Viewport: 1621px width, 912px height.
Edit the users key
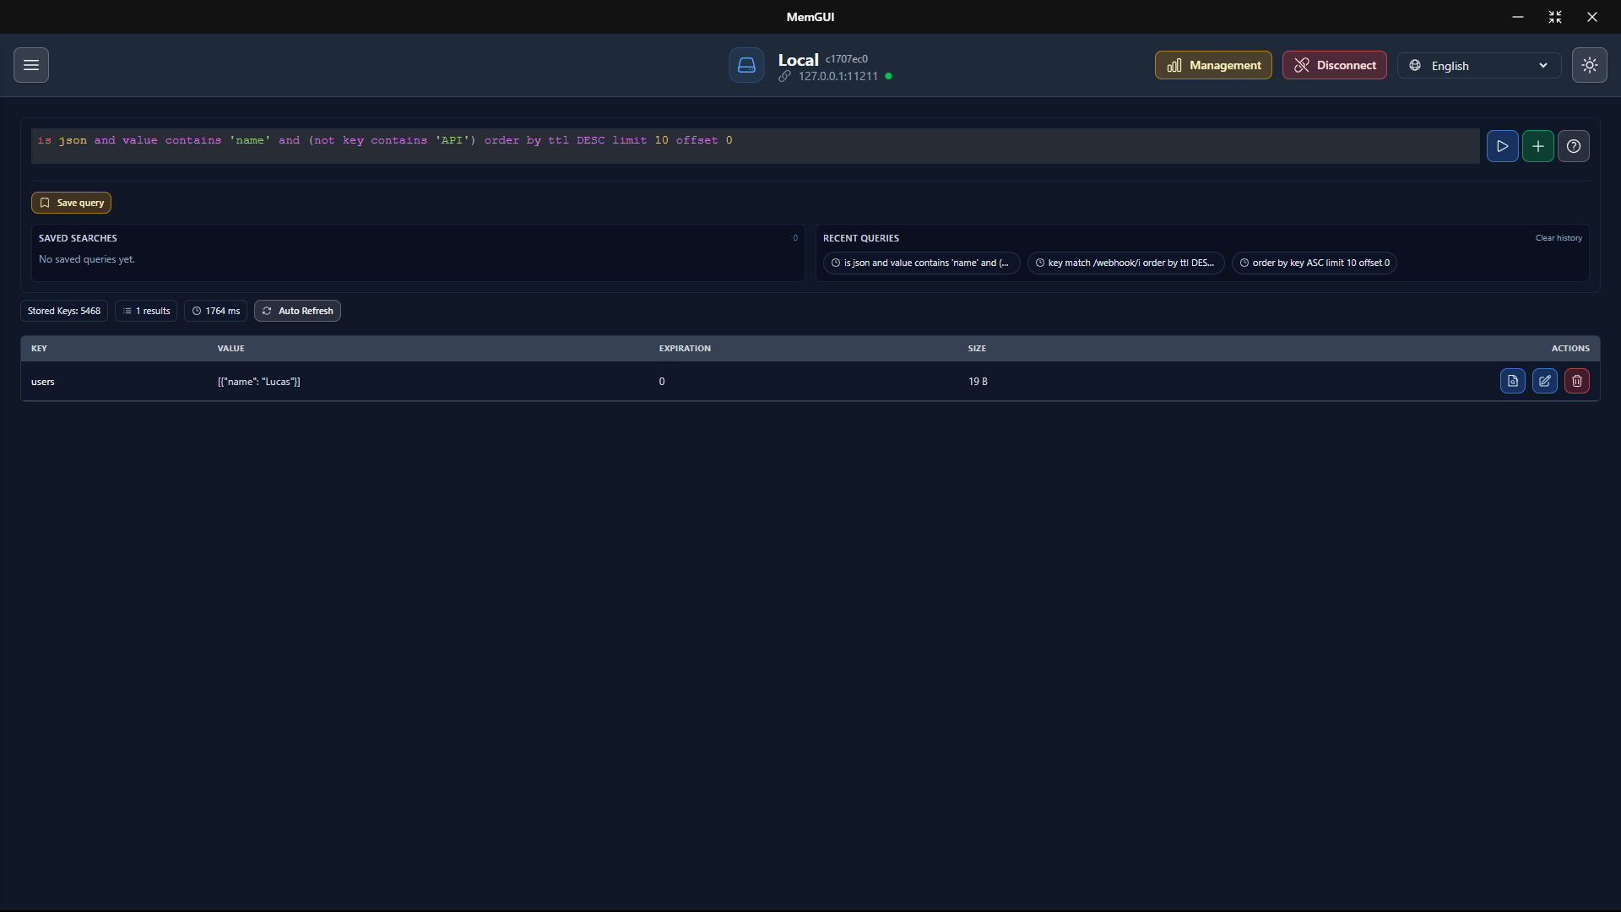click(x=1544, y=381)
